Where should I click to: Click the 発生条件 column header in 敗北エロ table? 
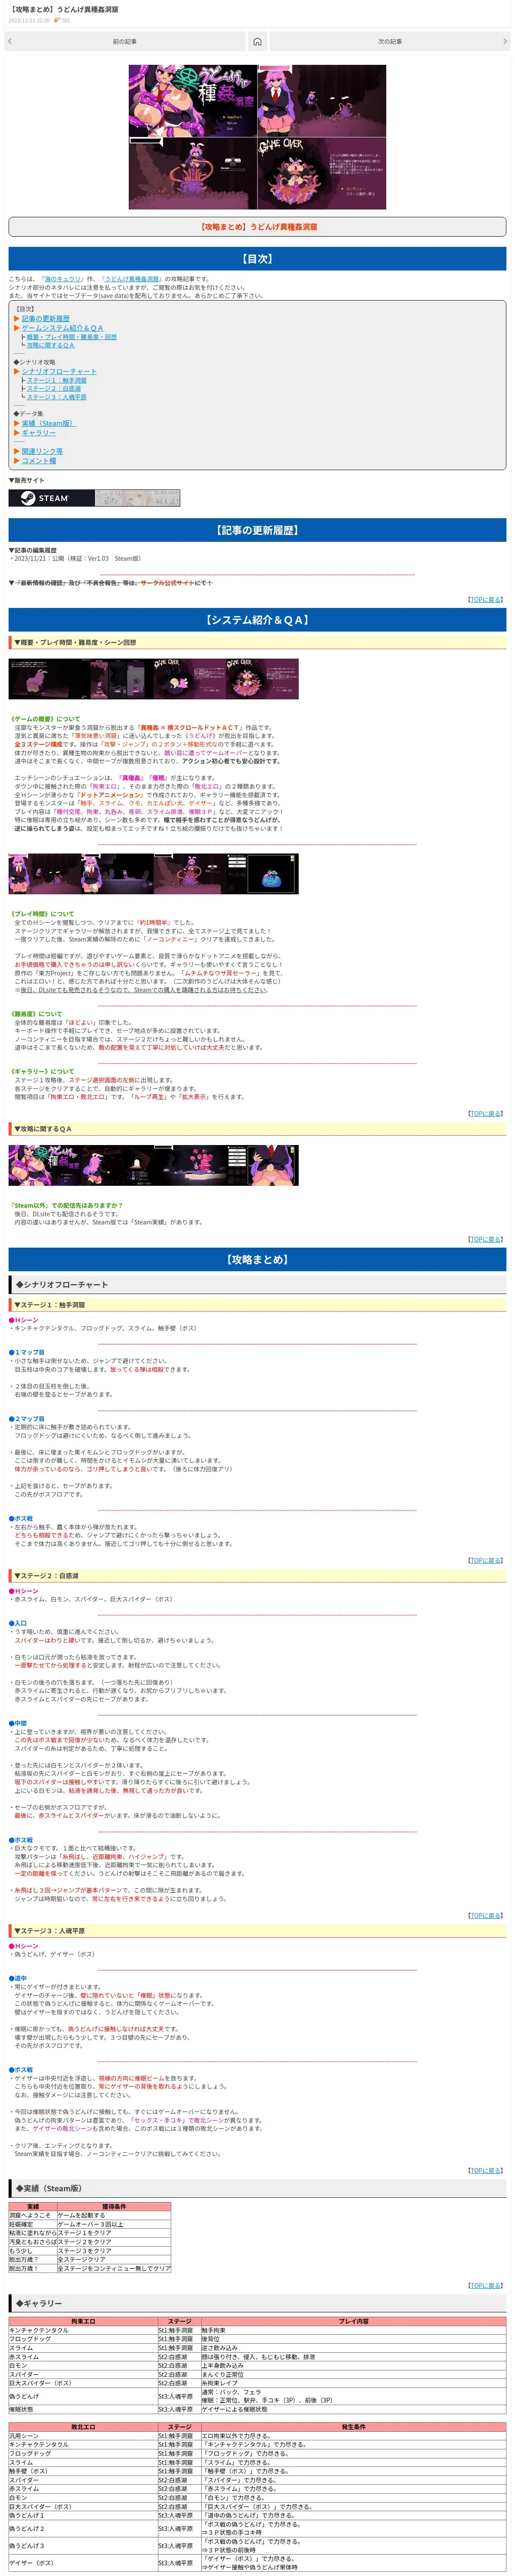pos(353,2427)
